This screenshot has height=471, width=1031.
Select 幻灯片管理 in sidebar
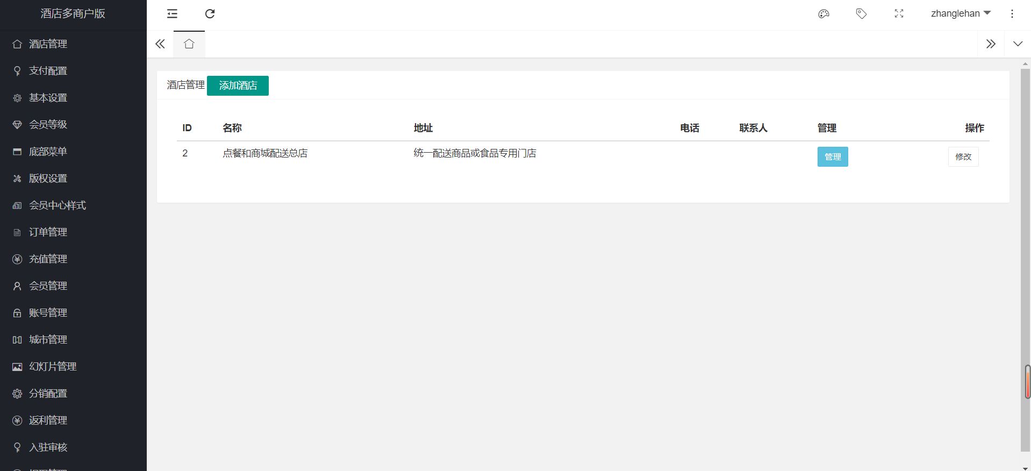click(53, 367)
